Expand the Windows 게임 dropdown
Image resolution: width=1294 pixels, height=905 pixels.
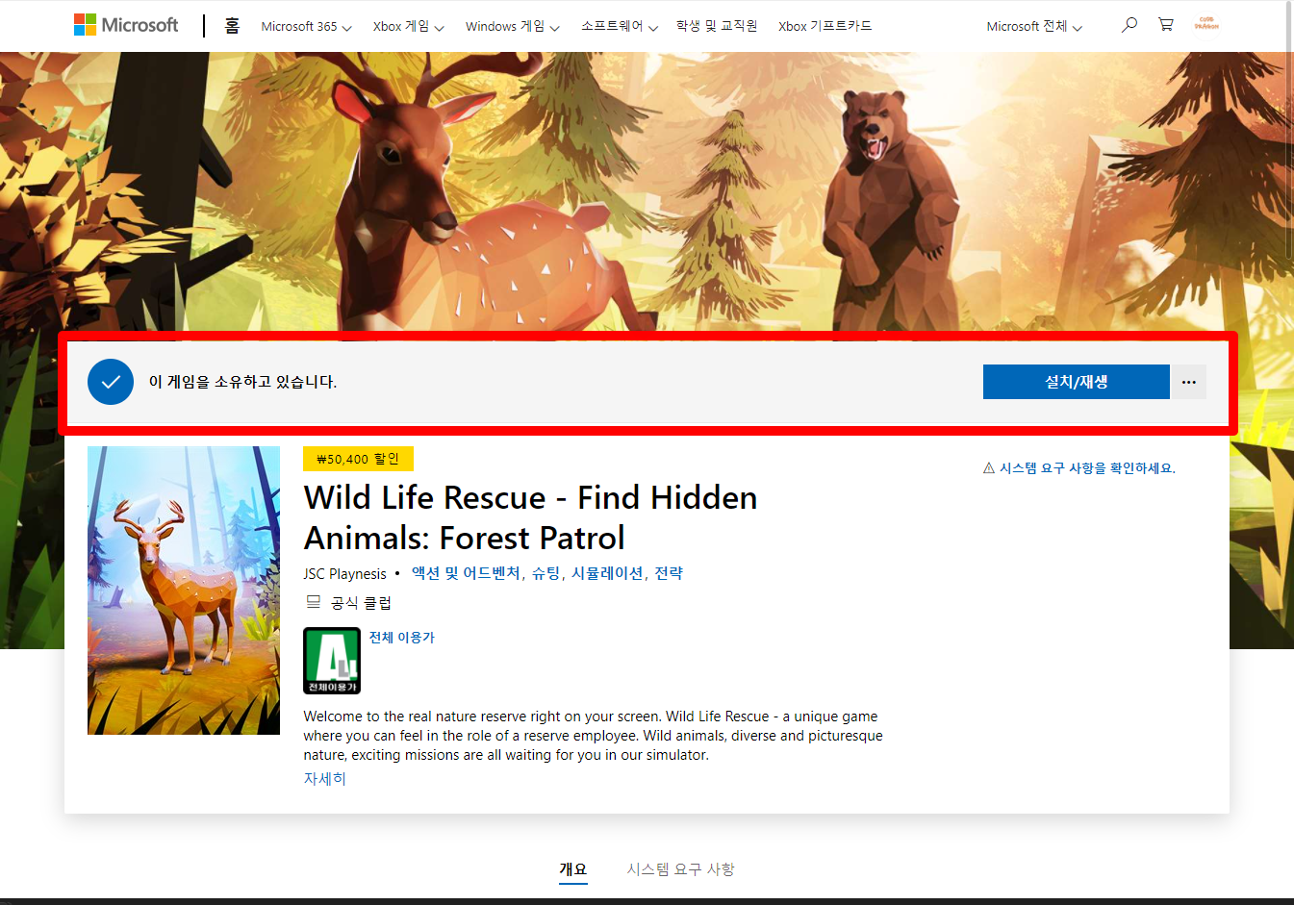(x=512, y=27)
